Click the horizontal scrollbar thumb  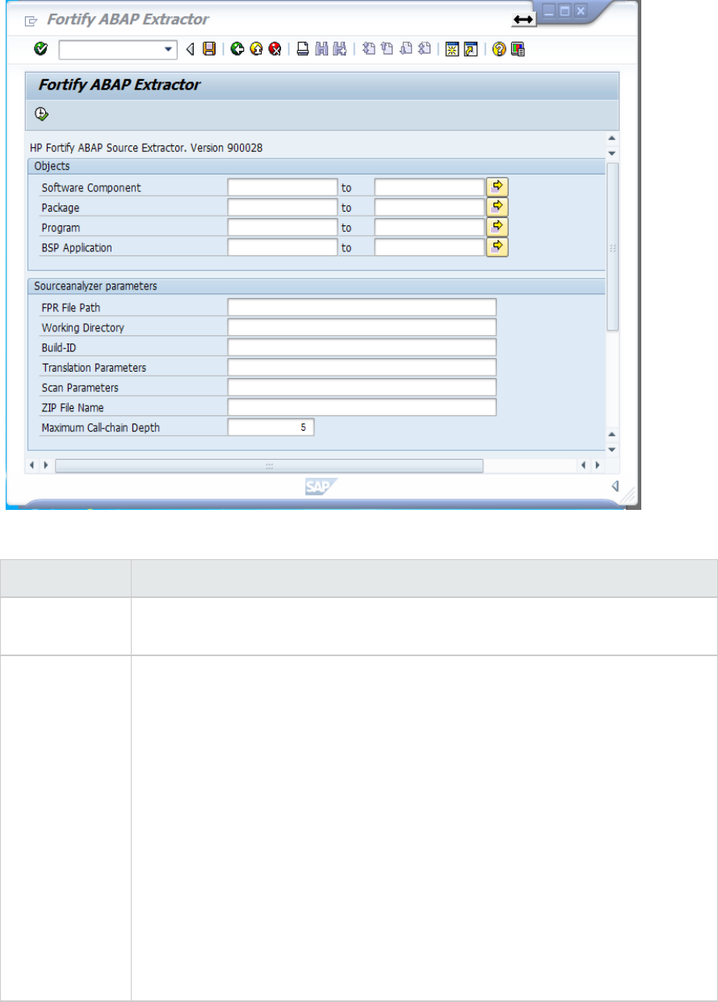point(269,465)
